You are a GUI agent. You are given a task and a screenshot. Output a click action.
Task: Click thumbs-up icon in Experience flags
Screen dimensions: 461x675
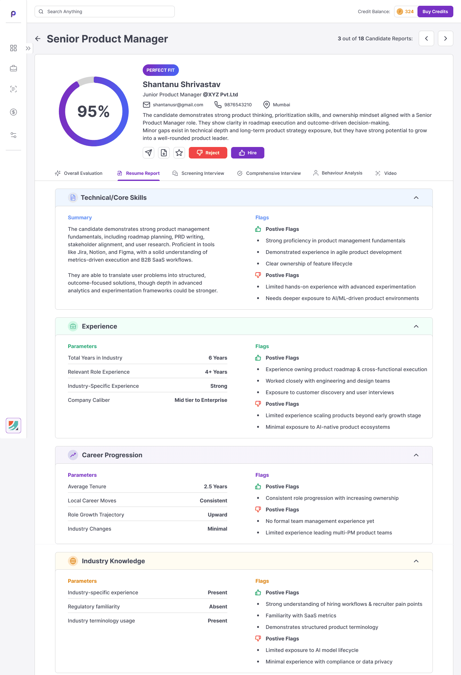258,358
